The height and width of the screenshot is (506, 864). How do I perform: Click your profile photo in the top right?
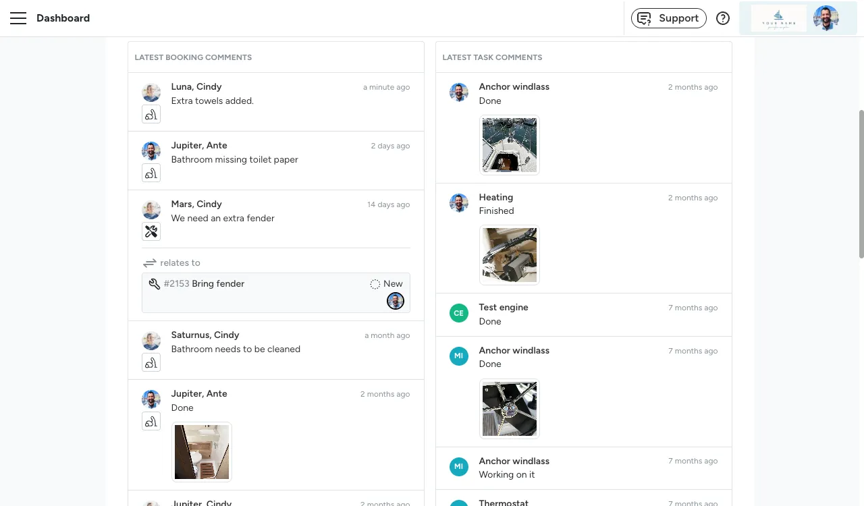pos(826,18)
